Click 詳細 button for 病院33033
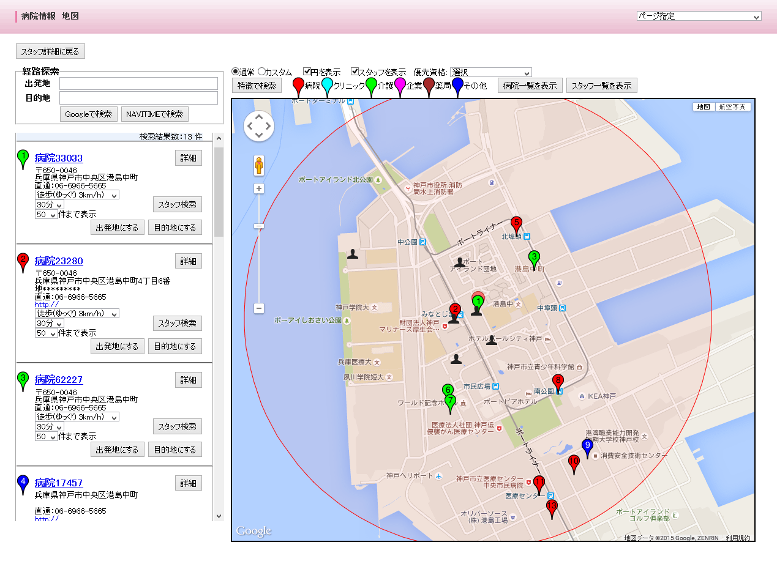Viewport: 777px width, 575px height. pos(189,158)
